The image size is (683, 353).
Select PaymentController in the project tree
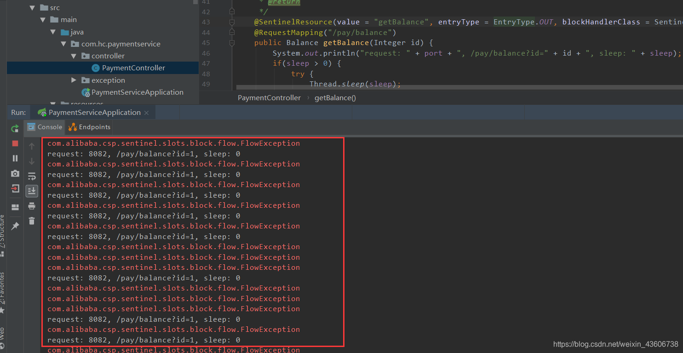pos(103,68)
